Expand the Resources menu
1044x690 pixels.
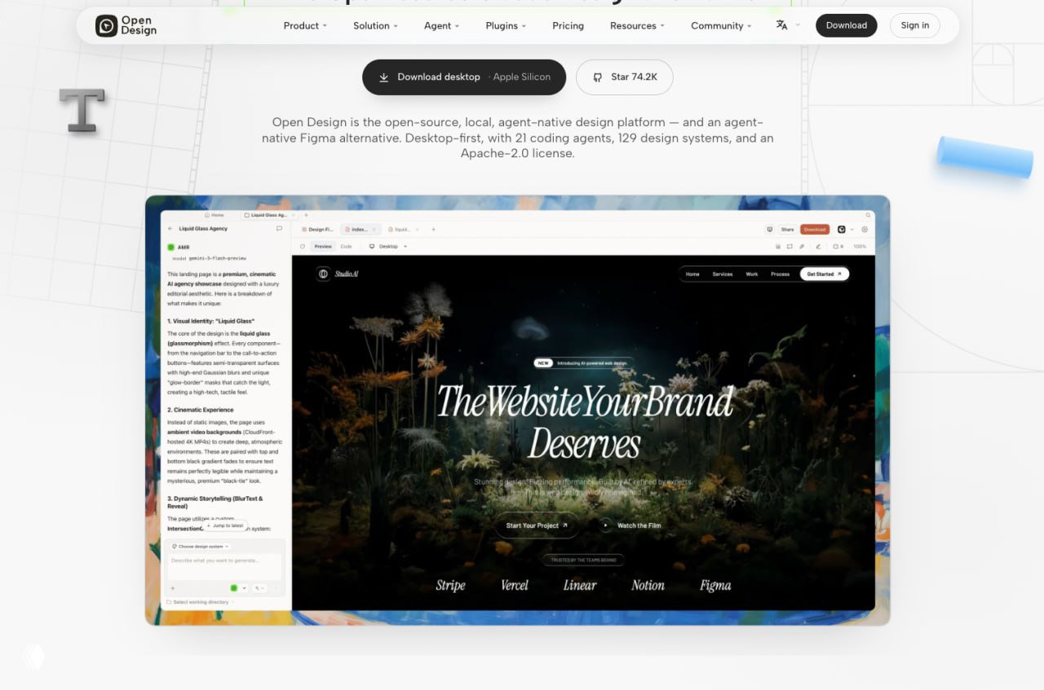click(x=637, y=26)
